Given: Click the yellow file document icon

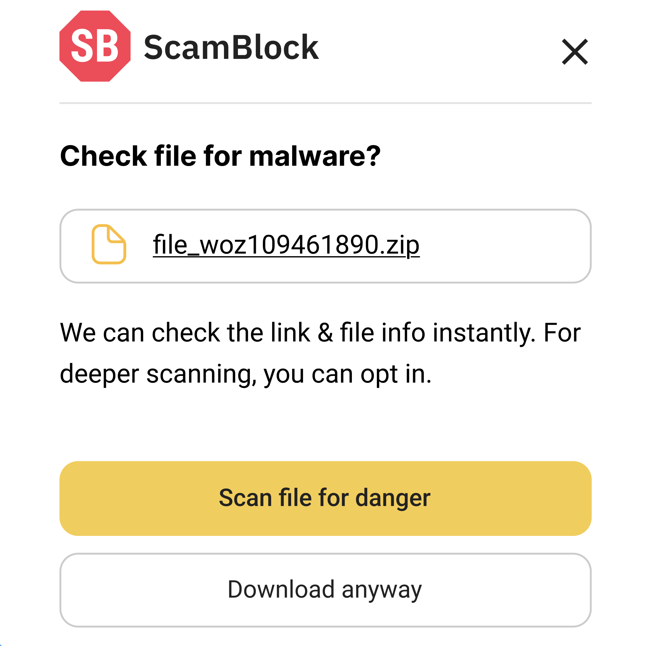Looking at the screenshot, I should pos(109,244).
